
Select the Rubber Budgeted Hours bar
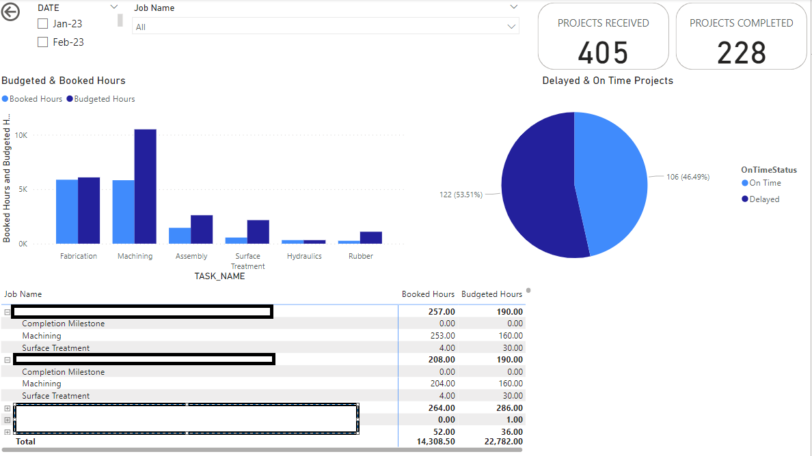[371, 238]
